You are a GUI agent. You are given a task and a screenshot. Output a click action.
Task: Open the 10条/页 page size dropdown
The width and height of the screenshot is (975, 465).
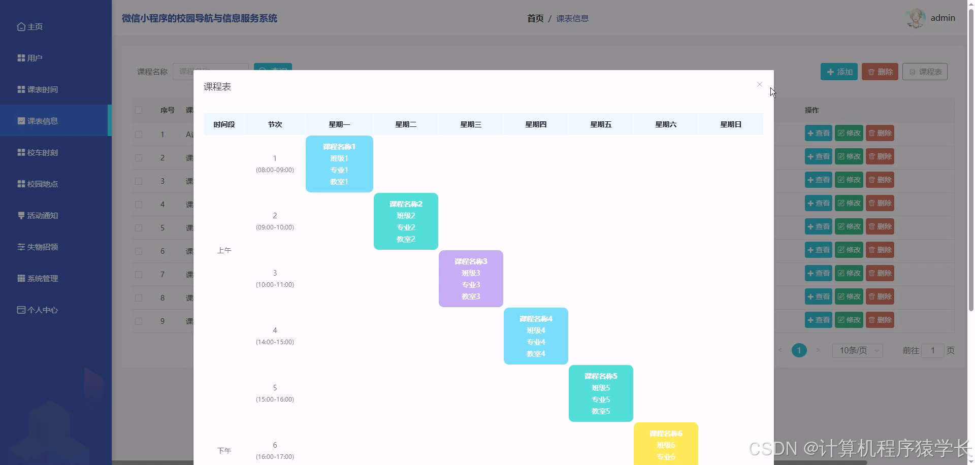[858, 350]
